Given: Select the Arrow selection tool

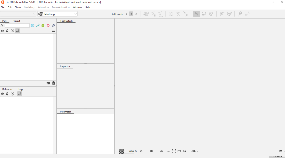Looking at the screenshot, I should tap(196, 14).
